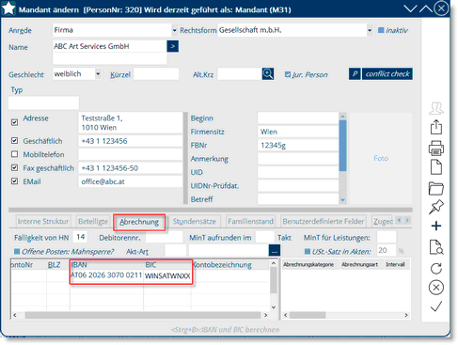Uncheck the Adresse checkbox
The height and width of the screenshot is (345, 458).
pos(14,122)
